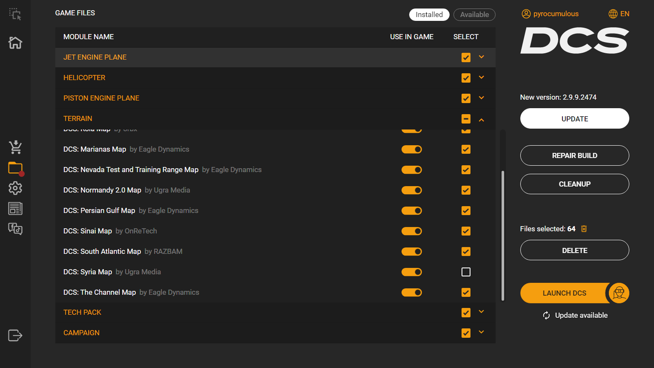Toggle Use in Game for The Channel Map

(x=412, y=292)
